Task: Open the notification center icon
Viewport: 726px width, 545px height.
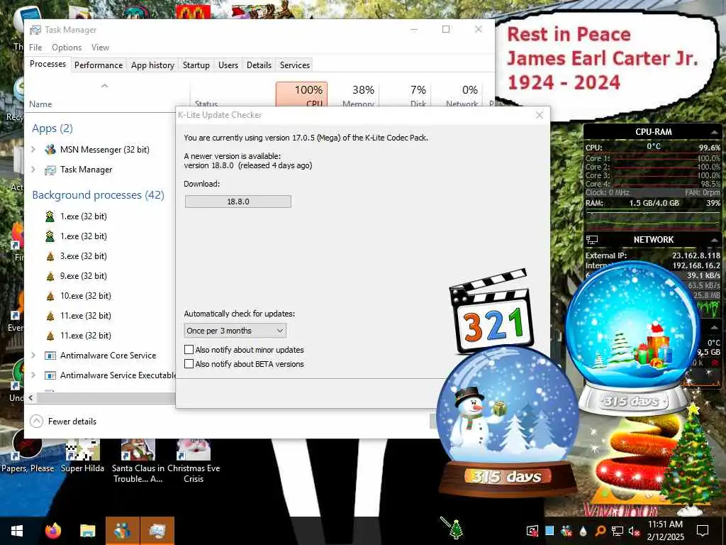Action: click(703, 531)
